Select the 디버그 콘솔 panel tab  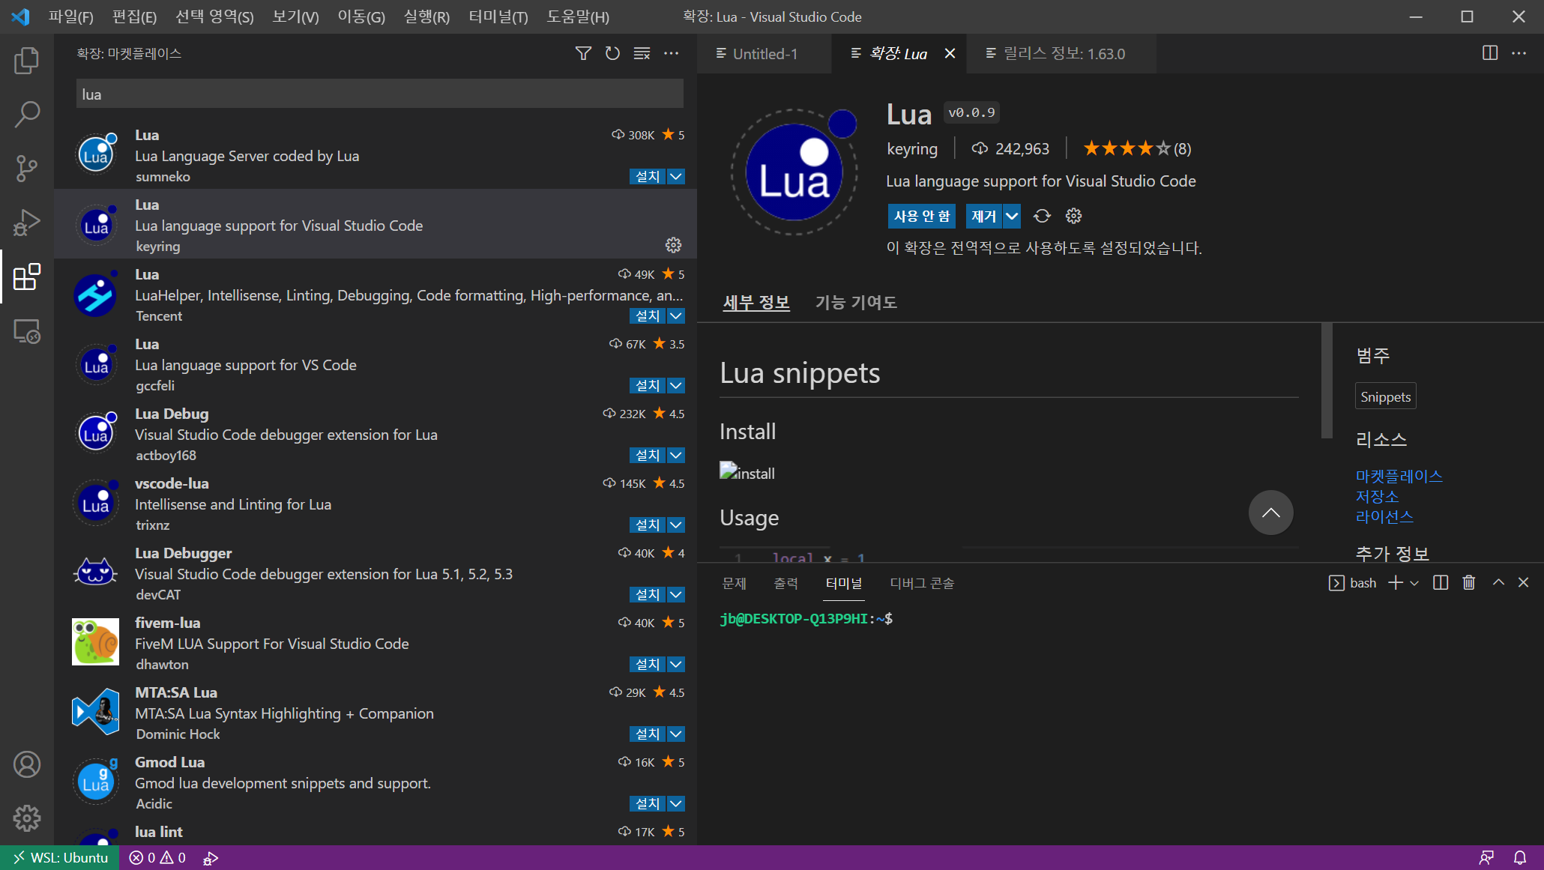tap(922, 583)
